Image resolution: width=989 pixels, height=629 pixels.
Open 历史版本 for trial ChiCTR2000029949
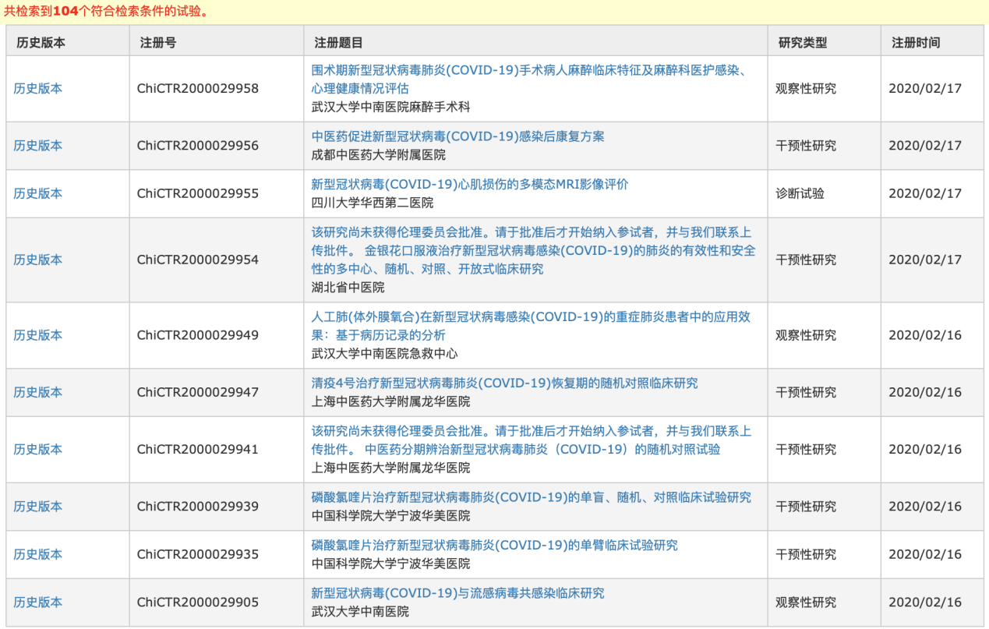tap(38, 336)
